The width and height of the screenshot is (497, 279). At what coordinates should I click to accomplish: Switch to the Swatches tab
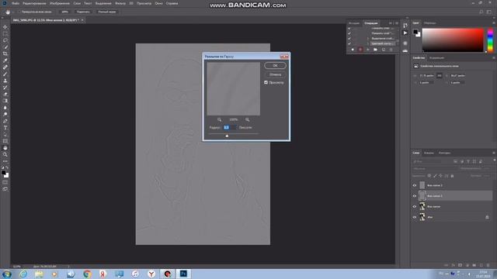coord(429,22)
